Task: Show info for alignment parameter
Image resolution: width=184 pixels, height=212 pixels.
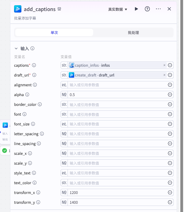Action: (x=35, y=85)
